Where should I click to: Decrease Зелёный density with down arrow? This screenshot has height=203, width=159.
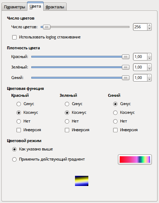[x=149, y=69]
